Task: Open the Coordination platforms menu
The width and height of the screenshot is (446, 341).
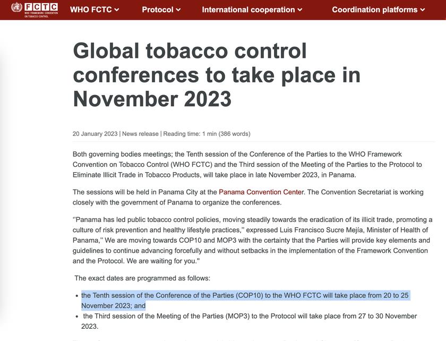Action: tap(375, 10)
